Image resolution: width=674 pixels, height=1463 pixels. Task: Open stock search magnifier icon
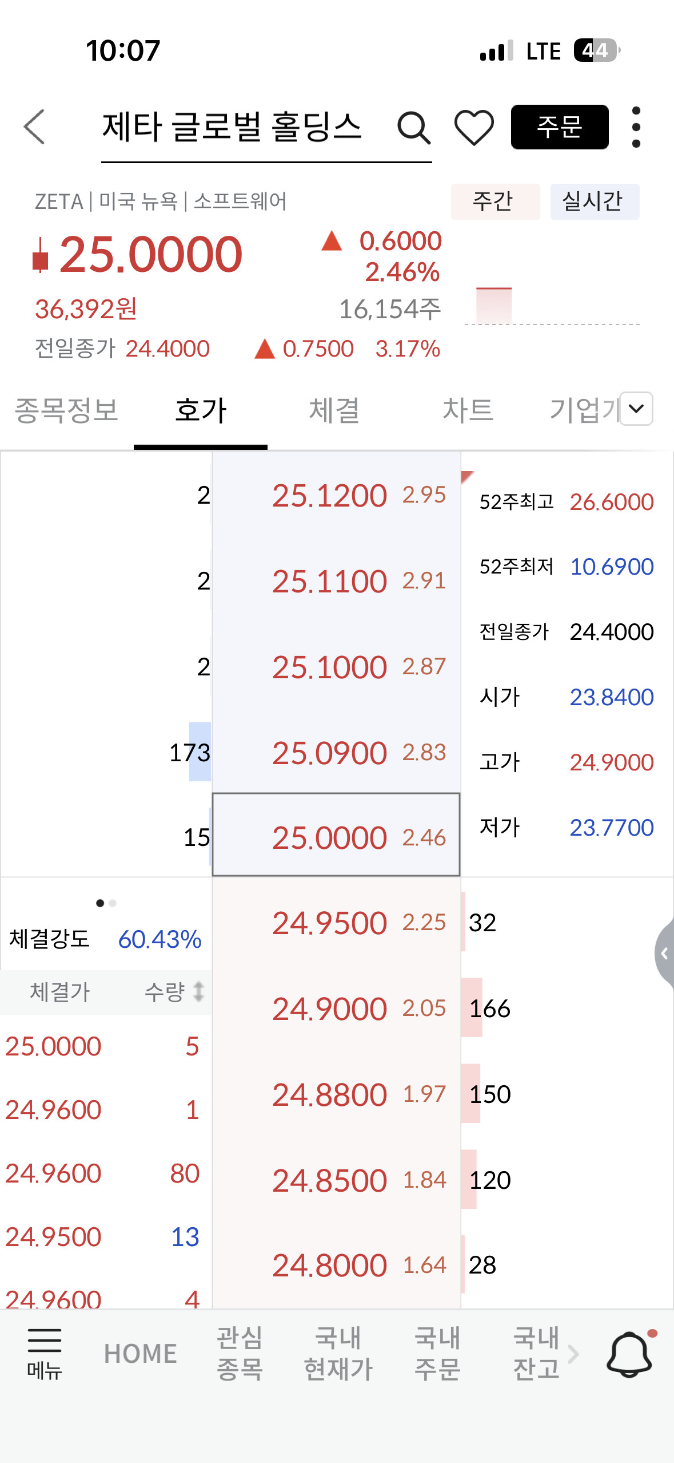(x=413, y=127)
